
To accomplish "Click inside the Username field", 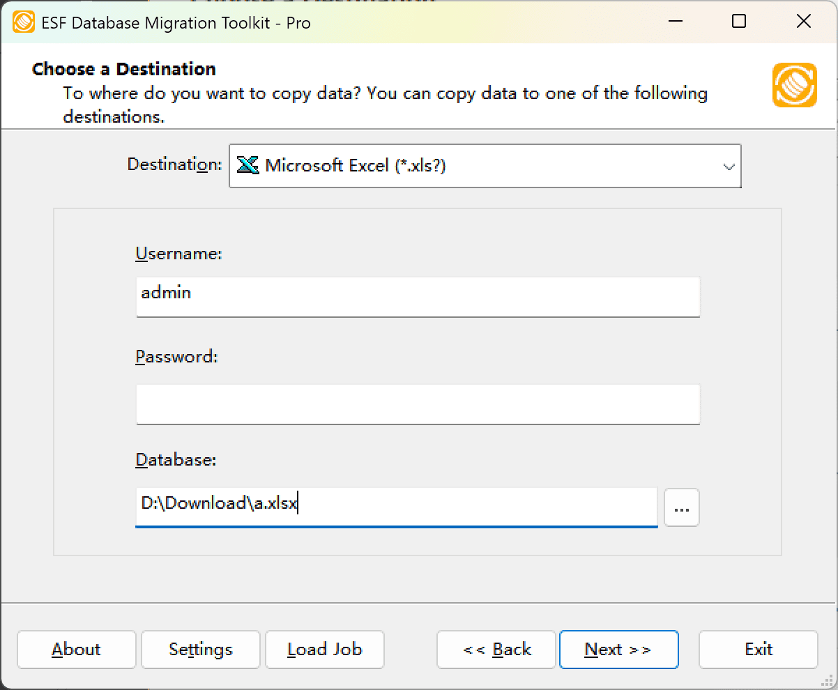I will (417, 297).
